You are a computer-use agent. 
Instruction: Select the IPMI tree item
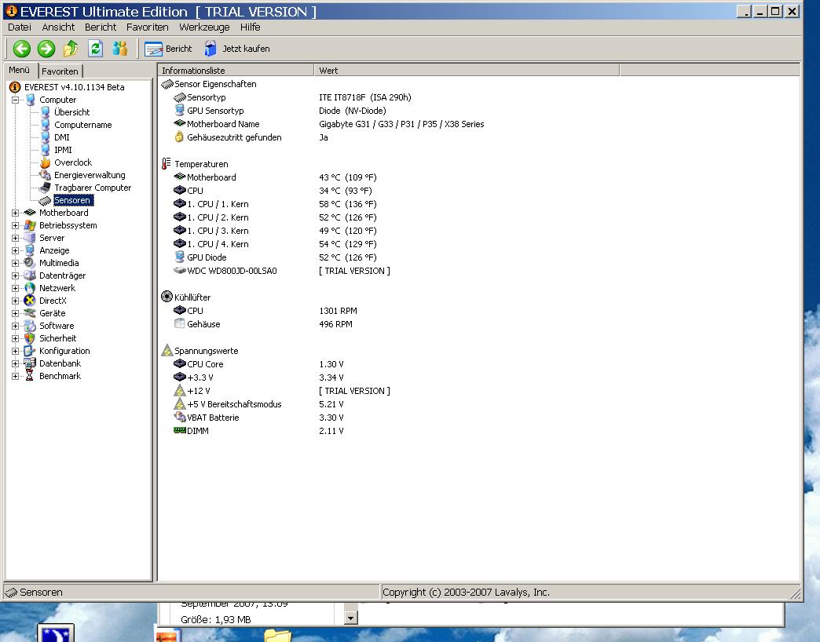[63, 150]
